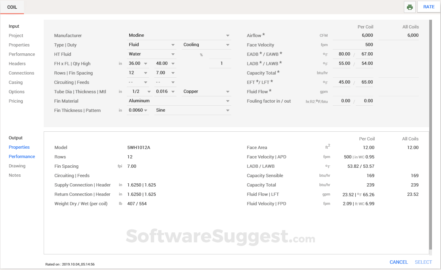The width and height of the screenshot is (441, 270).
Task: Click the RATE button
Action: click(429, 7)
